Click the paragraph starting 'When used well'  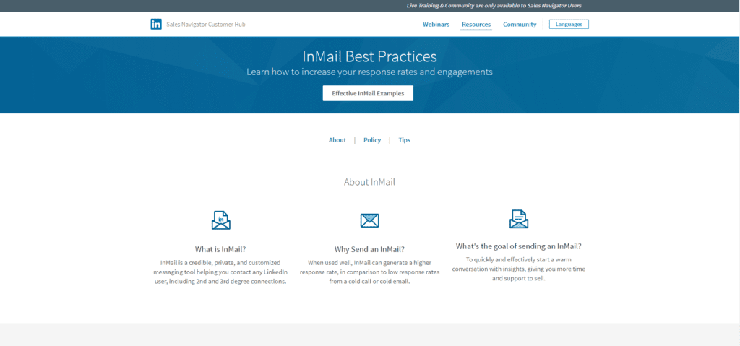click(x=369, y=272)
